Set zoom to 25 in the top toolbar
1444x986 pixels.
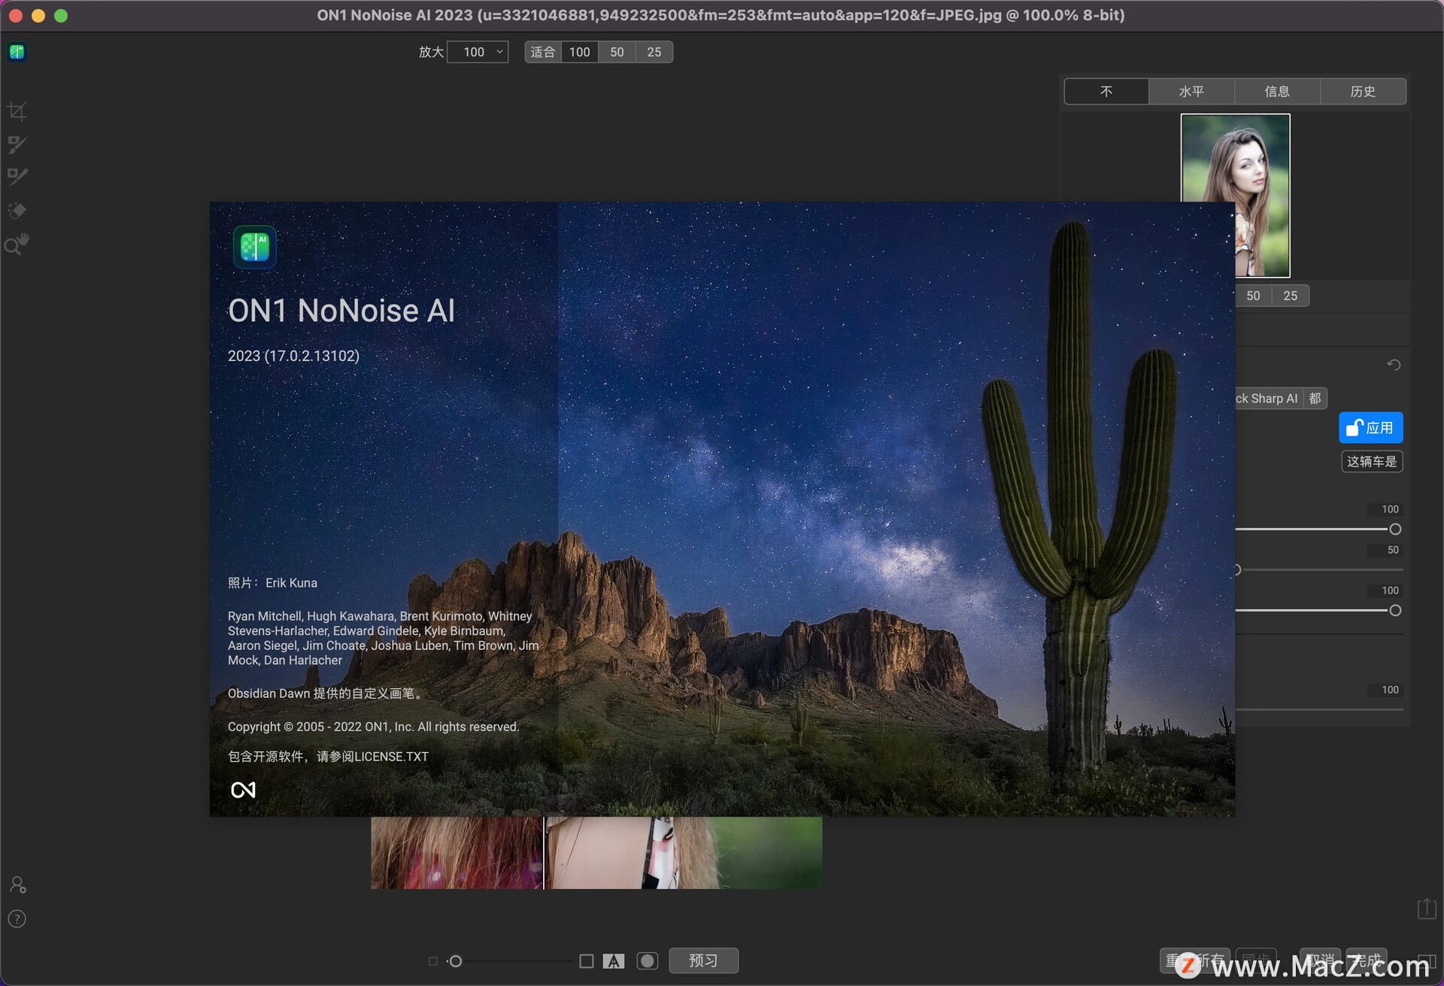pyautogui.click(x=654, y=52)
